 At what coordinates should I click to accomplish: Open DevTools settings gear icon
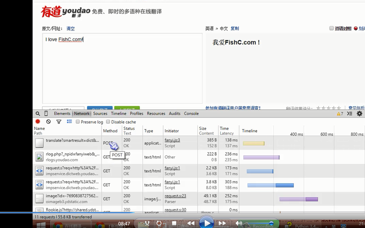point(359,114)
